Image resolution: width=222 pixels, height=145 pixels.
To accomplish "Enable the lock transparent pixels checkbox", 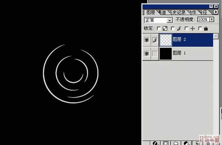I will pyautogui.click(x=159, y=29).
